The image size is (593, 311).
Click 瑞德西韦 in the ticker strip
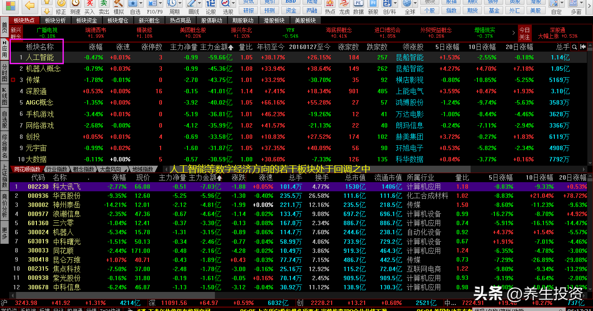coord(96,30)
